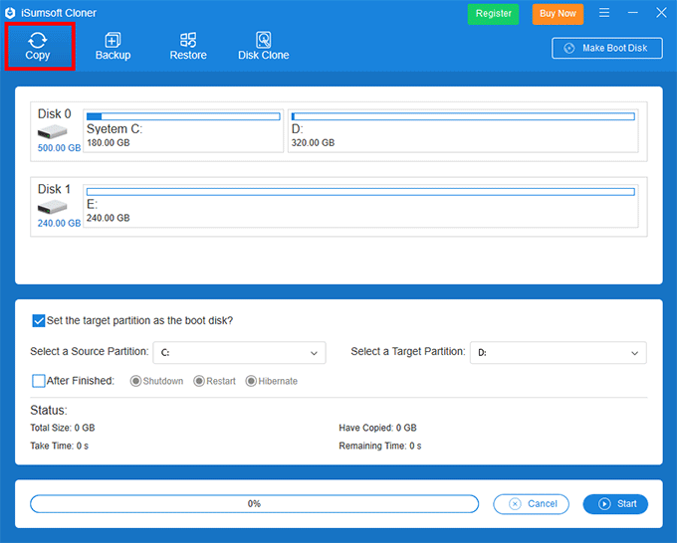The height and width of the screenshot is (543, 677).
Task: Click the Start button
Action: click(615, 504)
